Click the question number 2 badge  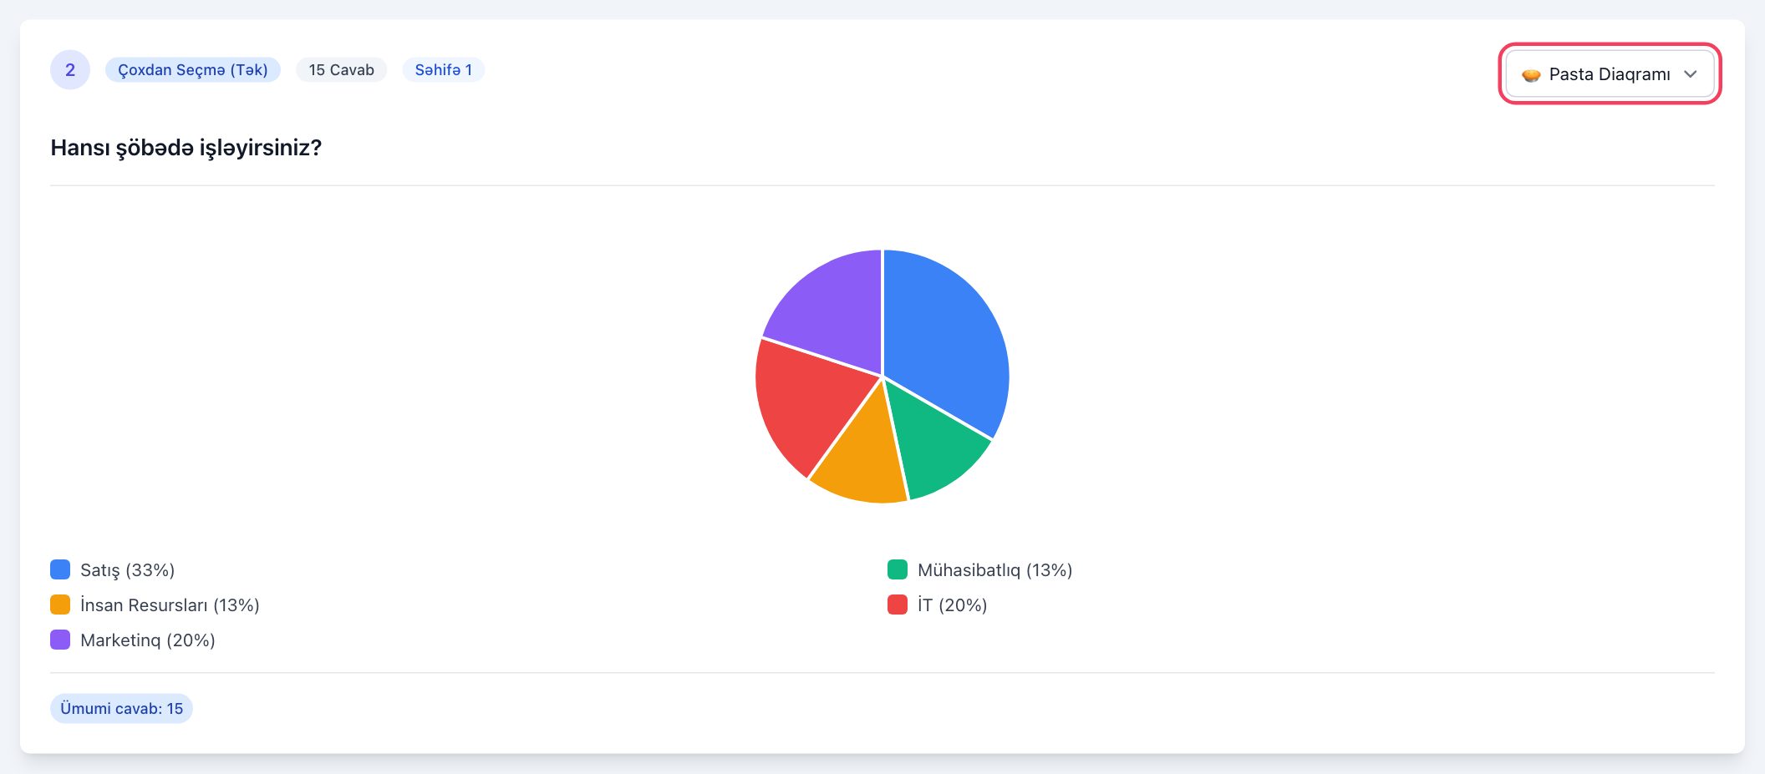click(x=70, y=70)
